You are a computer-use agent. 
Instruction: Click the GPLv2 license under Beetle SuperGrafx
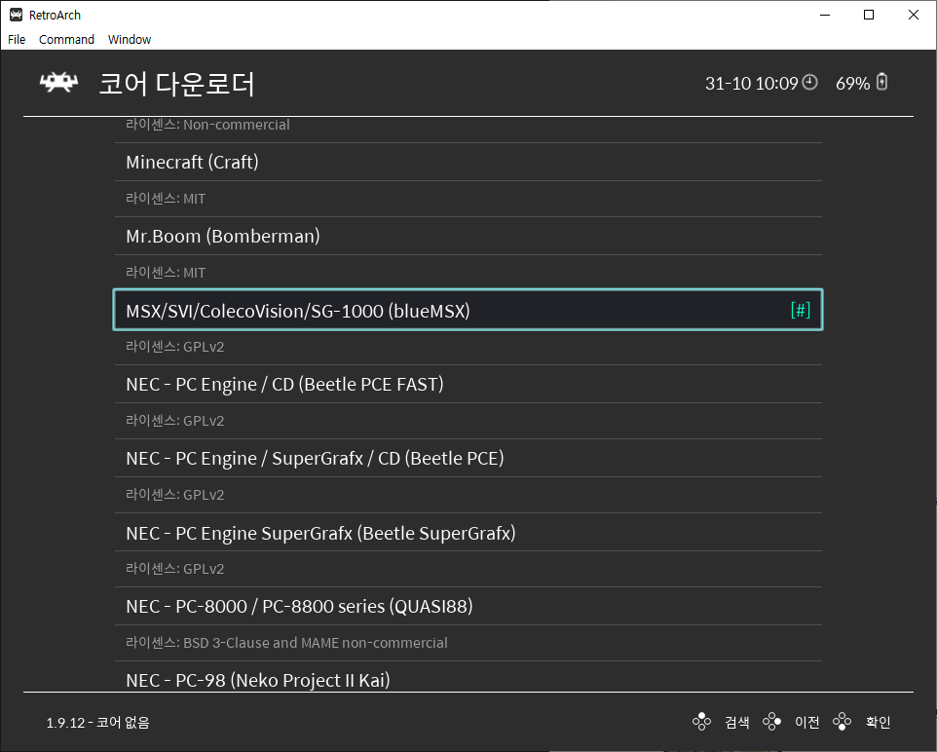[174, 569]
